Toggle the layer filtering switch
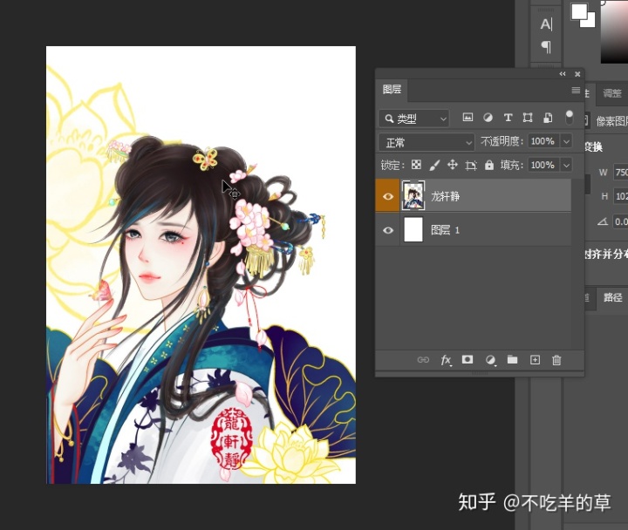 tap(569, 118)
